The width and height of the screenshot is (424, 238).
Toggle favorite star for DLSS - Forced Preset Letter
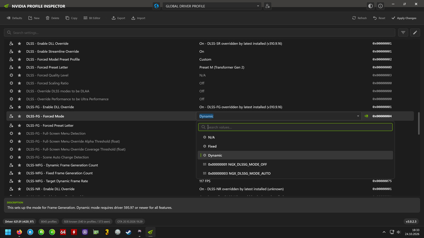tap(20, 67)
